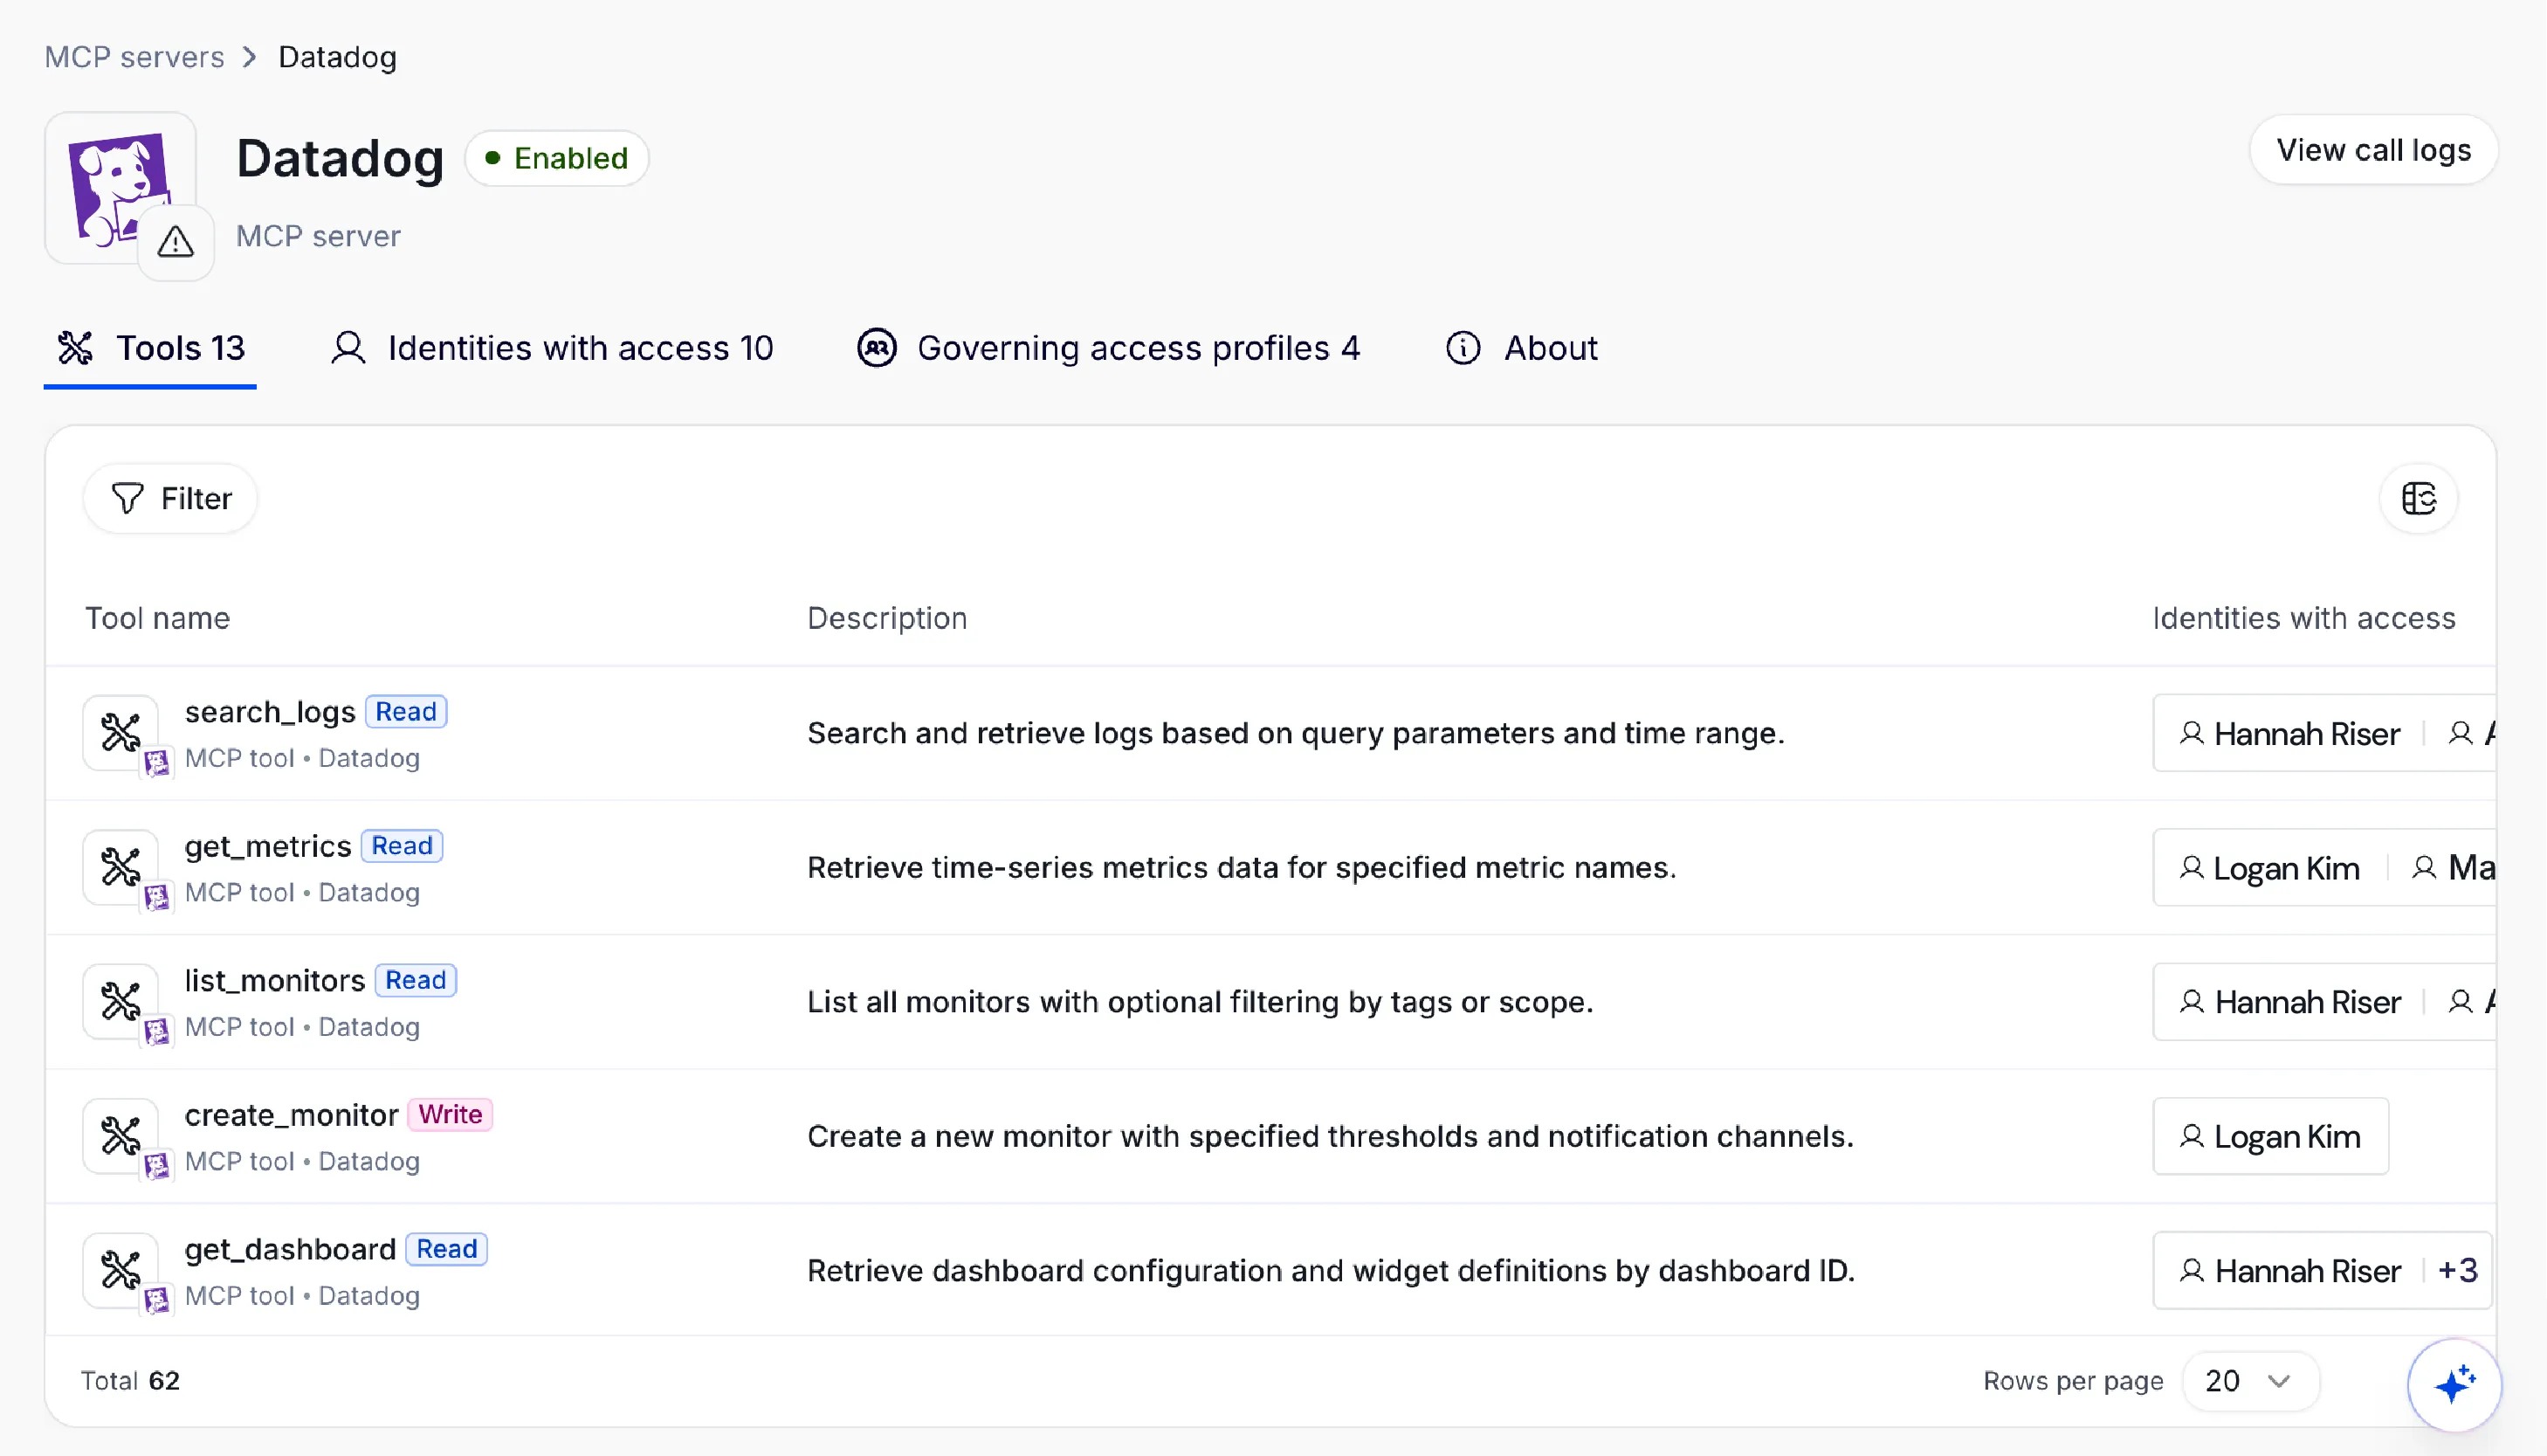
Task: Click the person icon on Identities tab
Action: [x=348, y=348]
